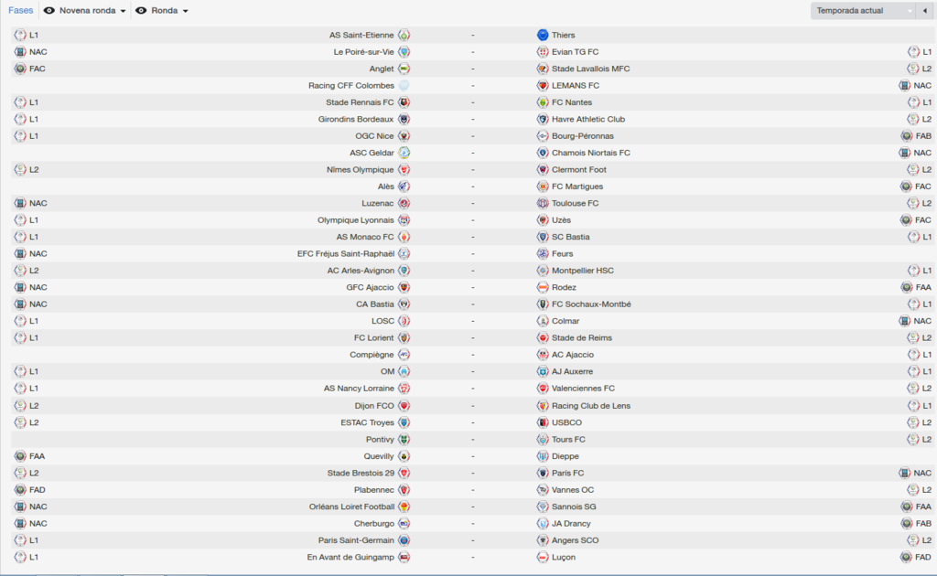Open the AS Monaco FC team link

tap(364, 237)
